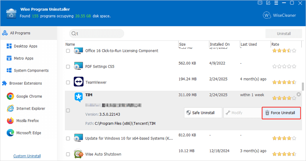
Task: Open the Custom Uninstall link
Action: (27, 156)
